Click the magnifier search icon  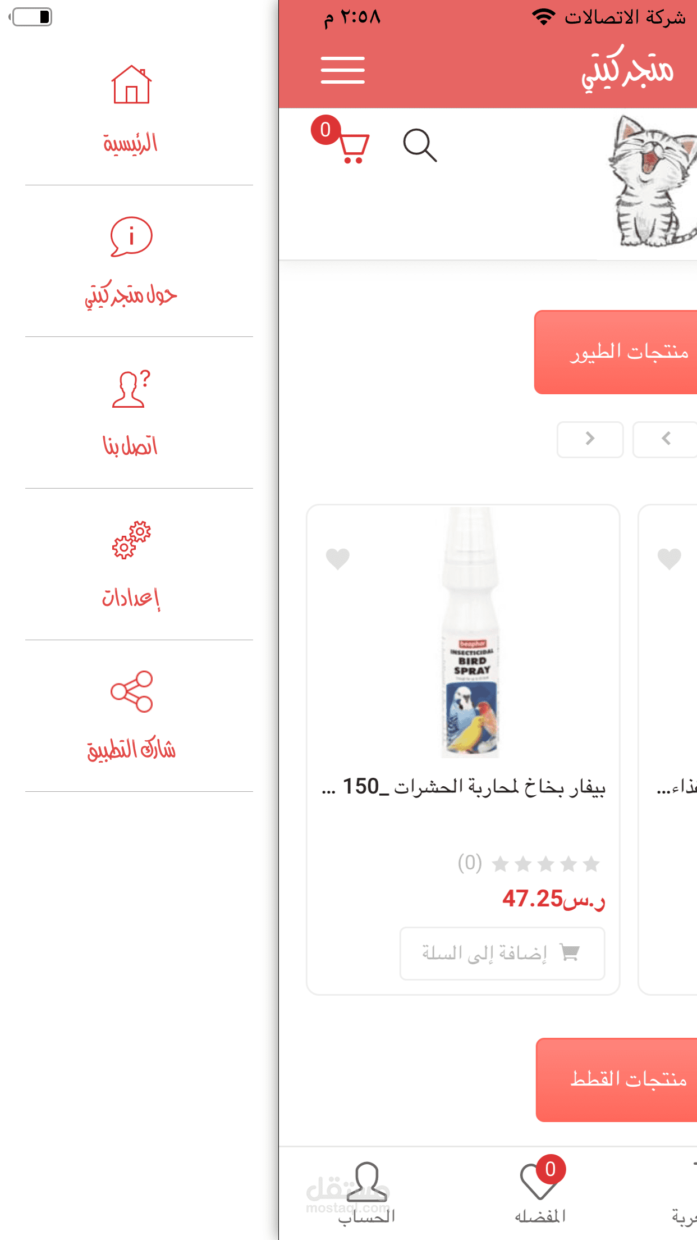click(420, 145)
